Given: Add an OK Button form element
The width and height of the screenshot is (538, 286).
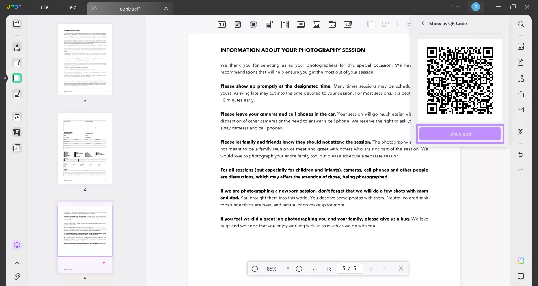Looking at the screenshot, I should (x=301, y=24).
